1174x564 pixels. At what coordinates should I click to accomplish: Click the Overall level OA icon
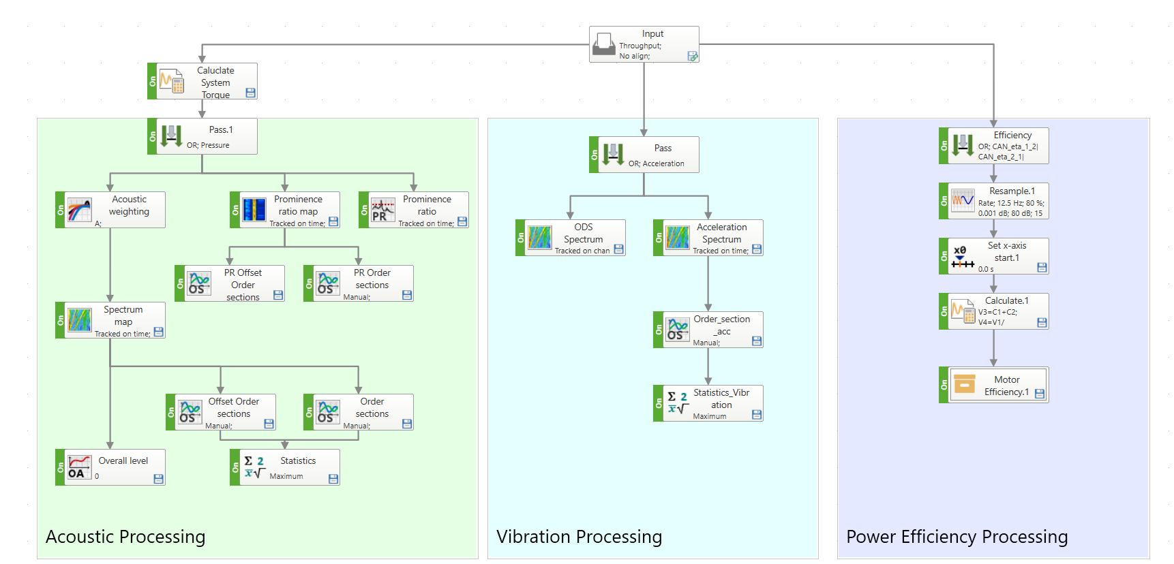(79, 467)
